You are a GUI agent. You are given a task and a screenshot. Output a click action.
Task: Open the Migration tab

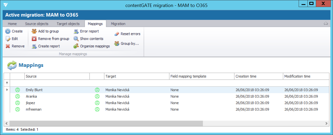tap(118, 24)
